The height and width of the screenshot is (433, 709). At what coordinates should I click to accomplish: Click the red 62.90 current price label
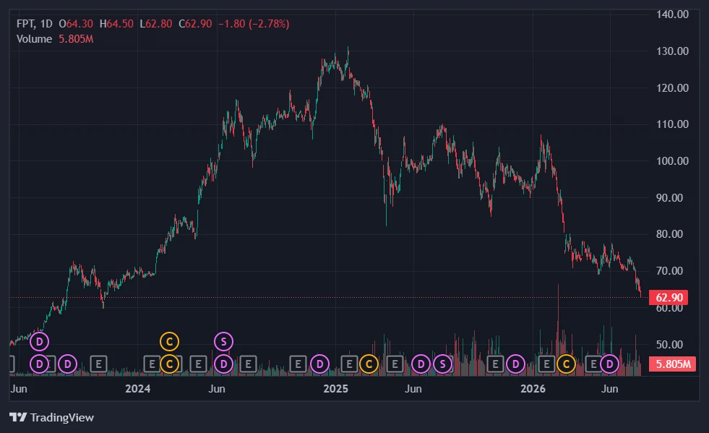pos(669,298)
